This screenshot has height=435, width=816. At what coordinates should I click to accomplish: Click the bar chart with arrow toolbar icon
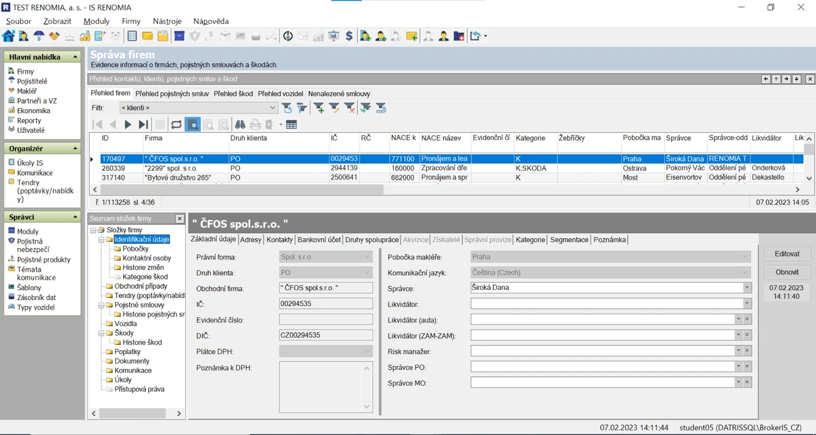coord(85,36)
